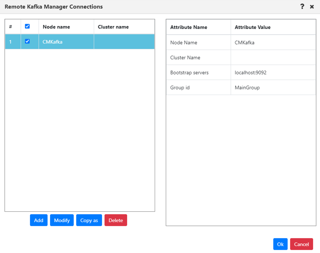
Task: Open the help icon in the dialog header
Action: tap(302, 6)
